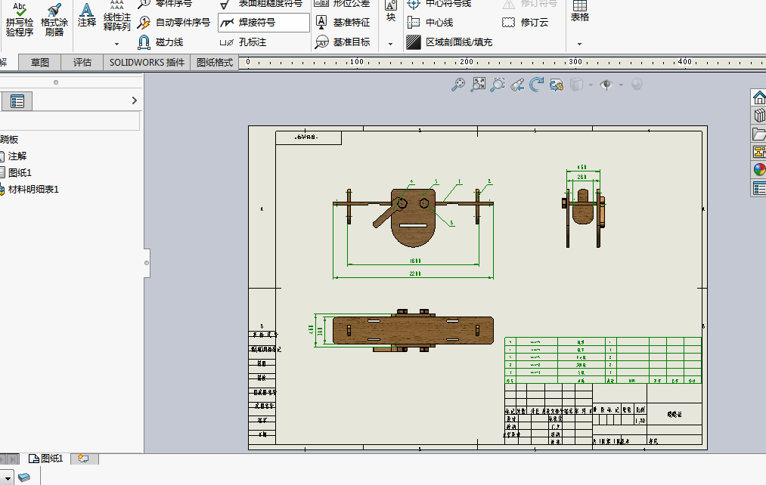Insert a Note annotation (注释)
The width and height of the screenshot is (766, 485).
86,16
